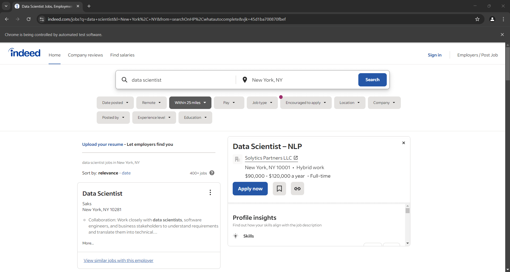Open the Job type filter
Image resolution: width=510 pixels, height=272 pixels.
click(262, 103)
